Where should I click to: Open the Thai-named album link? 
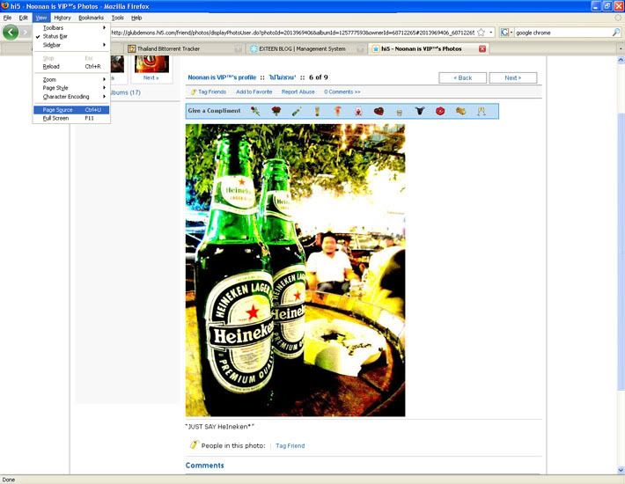[x=283, y=77]
